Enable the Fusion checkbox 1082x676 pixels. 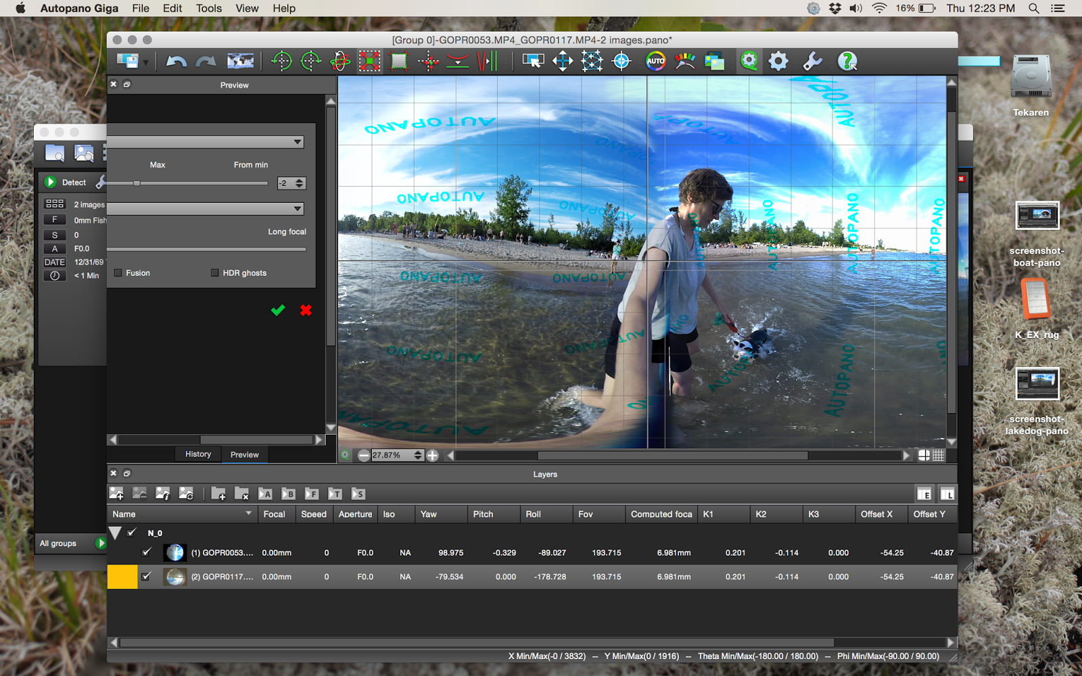(x=118, y=273)
